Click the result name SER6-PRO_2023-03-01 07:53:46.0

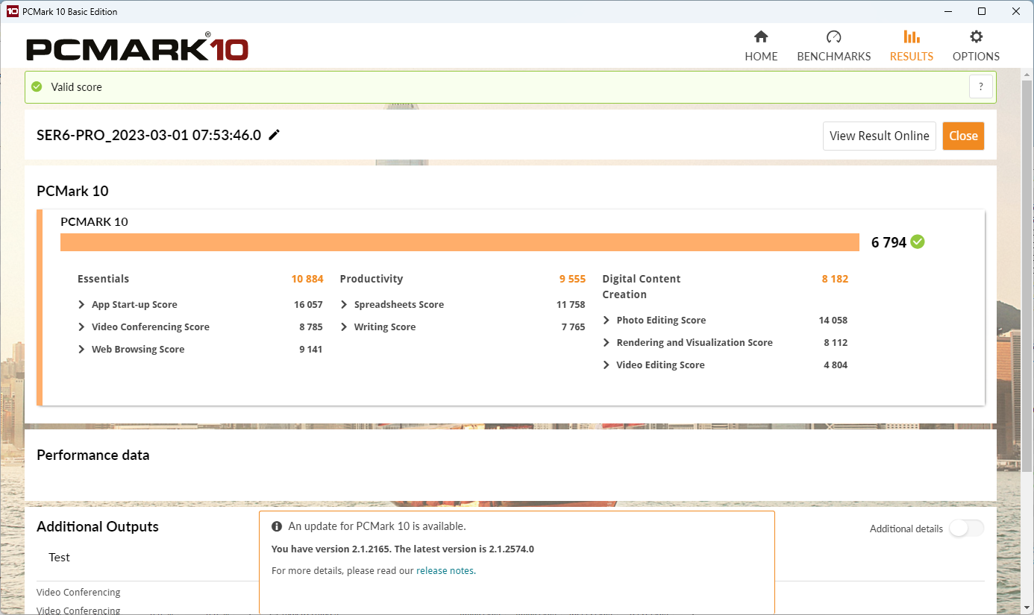pyautogui.click(x=149, y=135)
